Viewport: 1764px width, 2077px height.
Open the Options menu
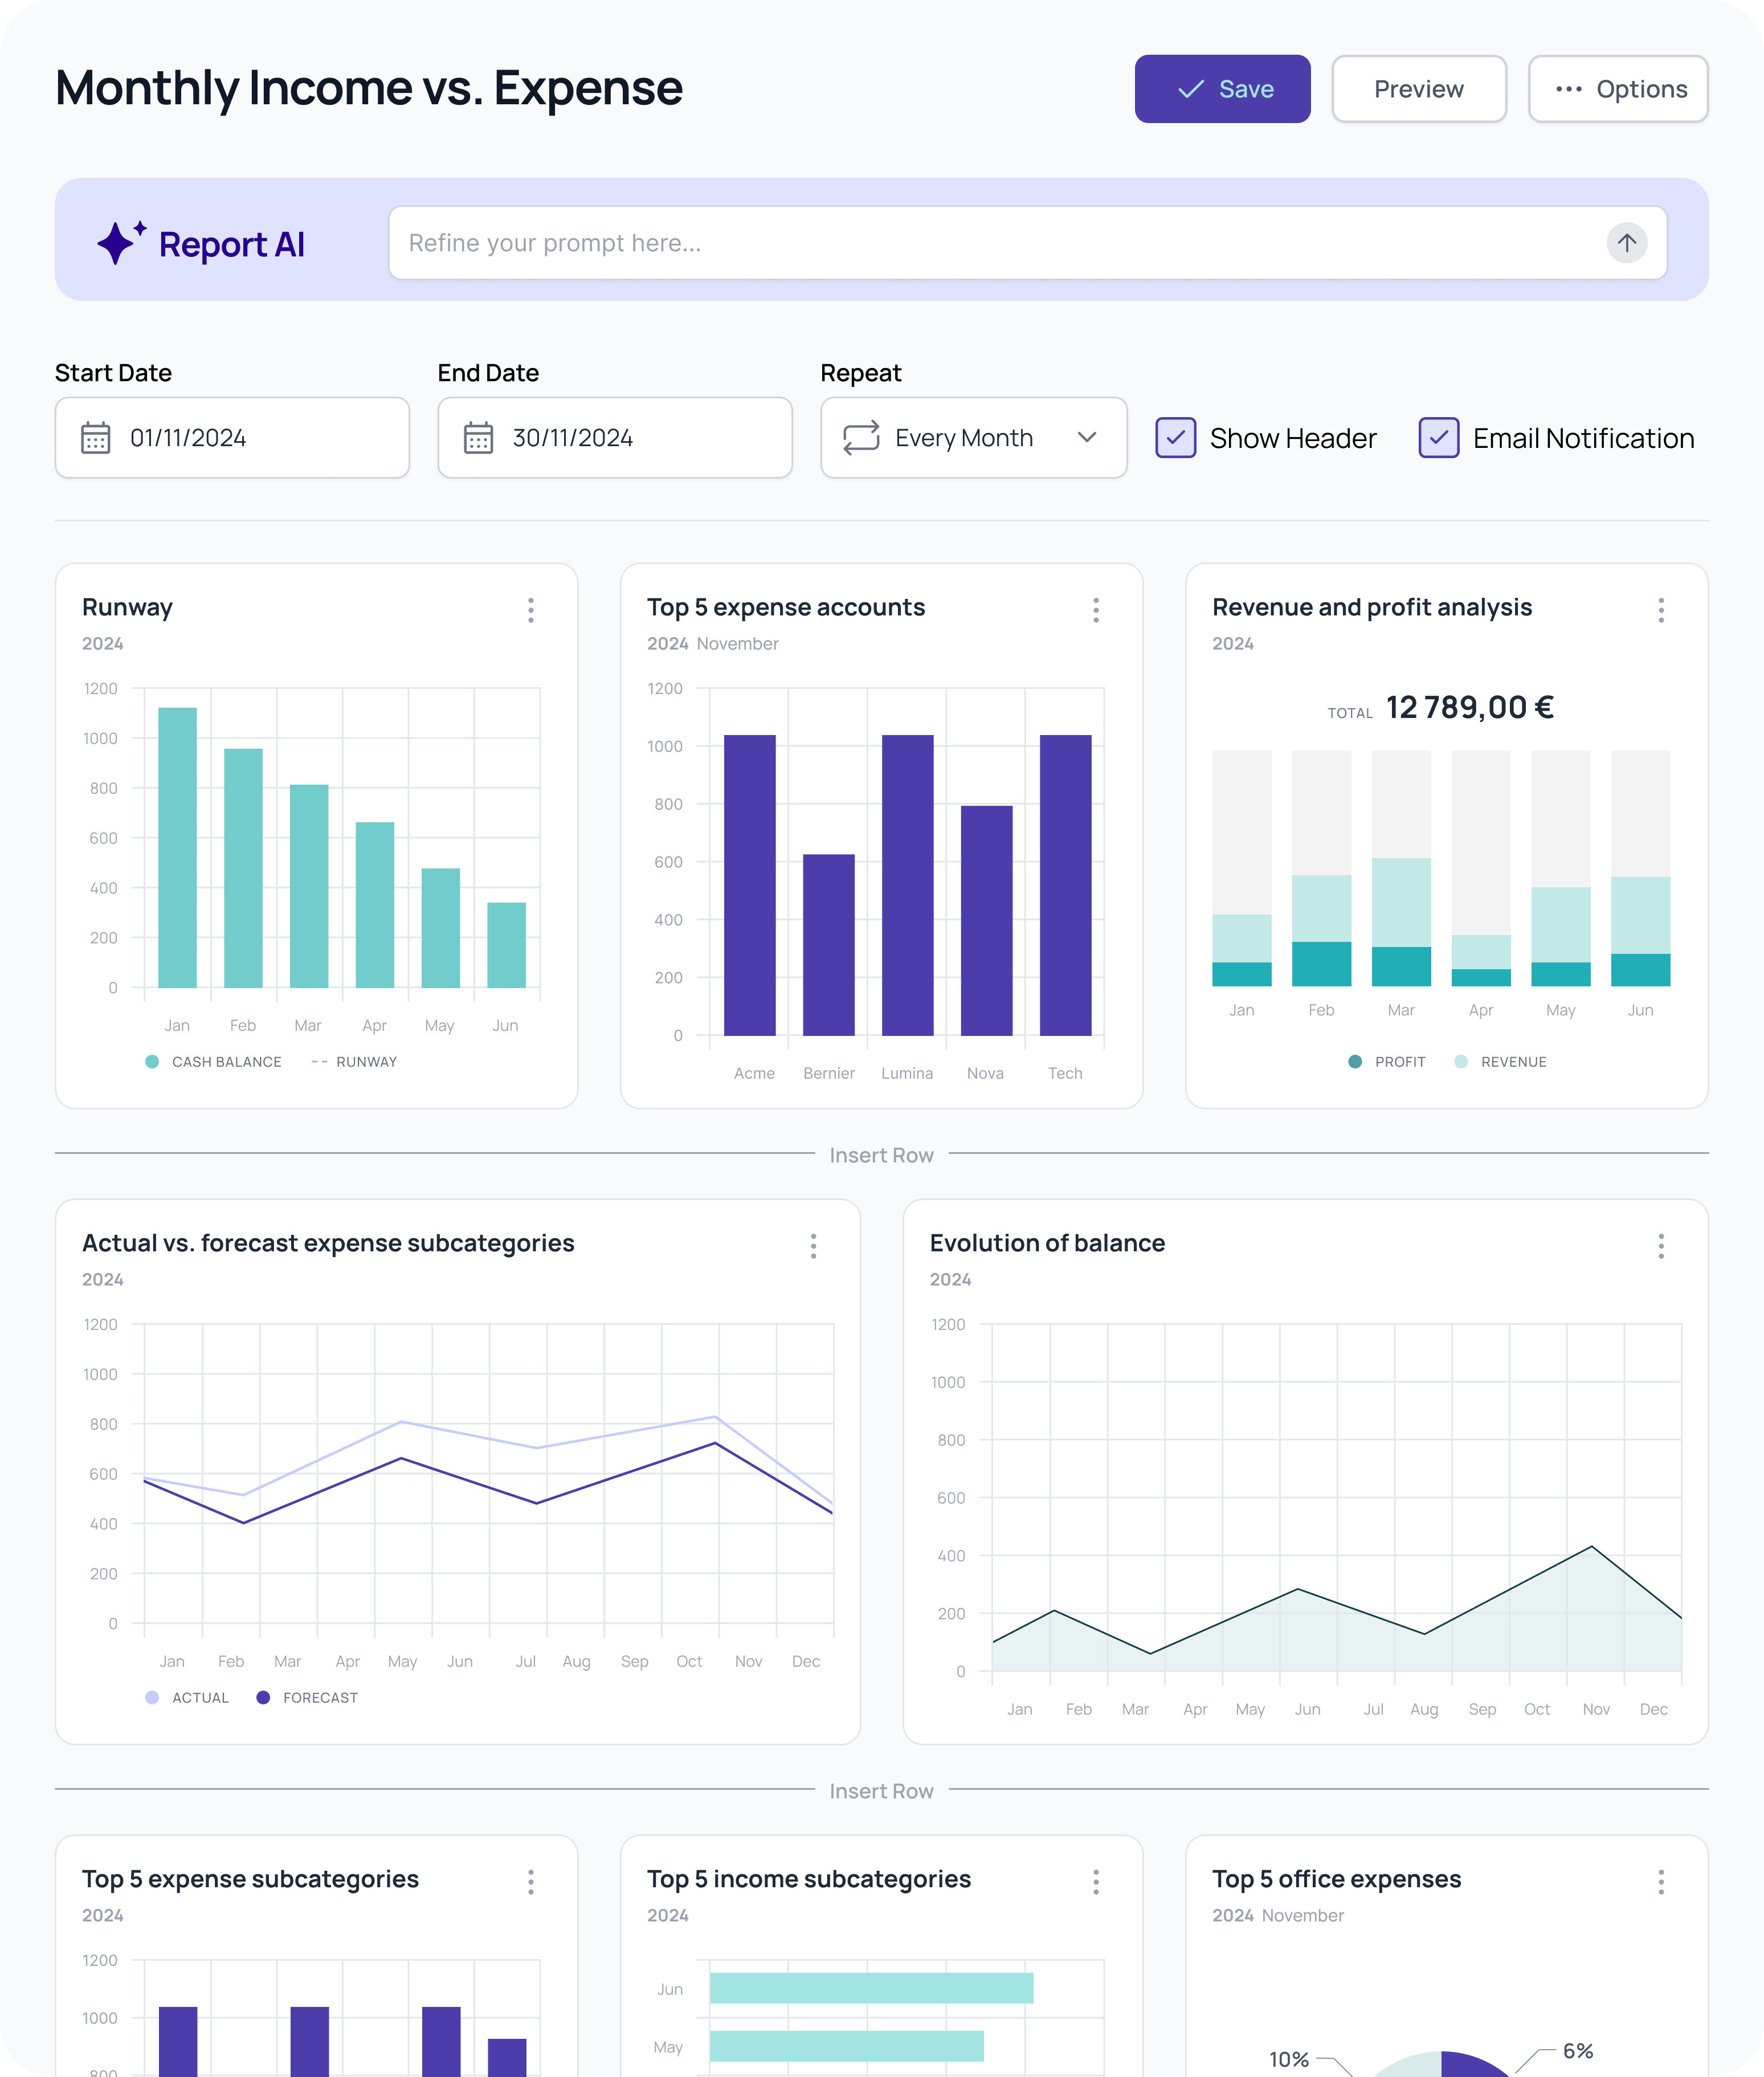click(1617, 89)
